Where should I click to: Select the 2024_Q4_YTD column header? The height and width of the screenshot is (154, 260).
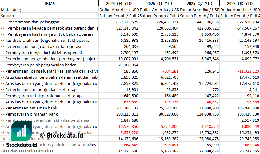119,3
